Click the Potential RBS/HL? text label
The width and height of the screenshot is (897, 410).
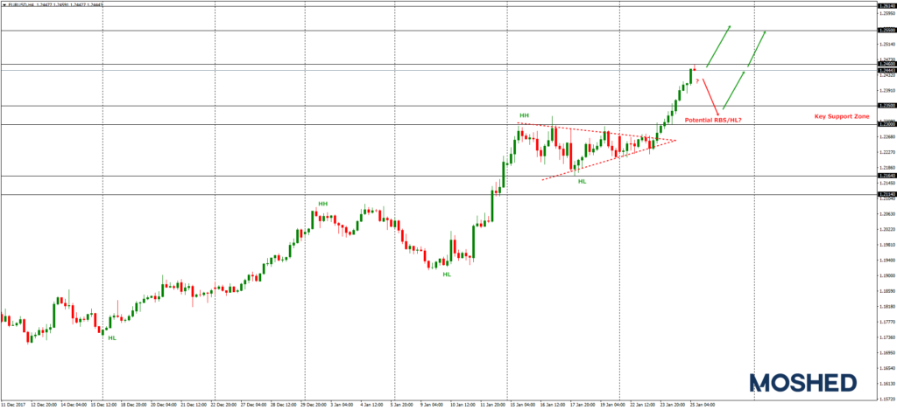(713, 119)
